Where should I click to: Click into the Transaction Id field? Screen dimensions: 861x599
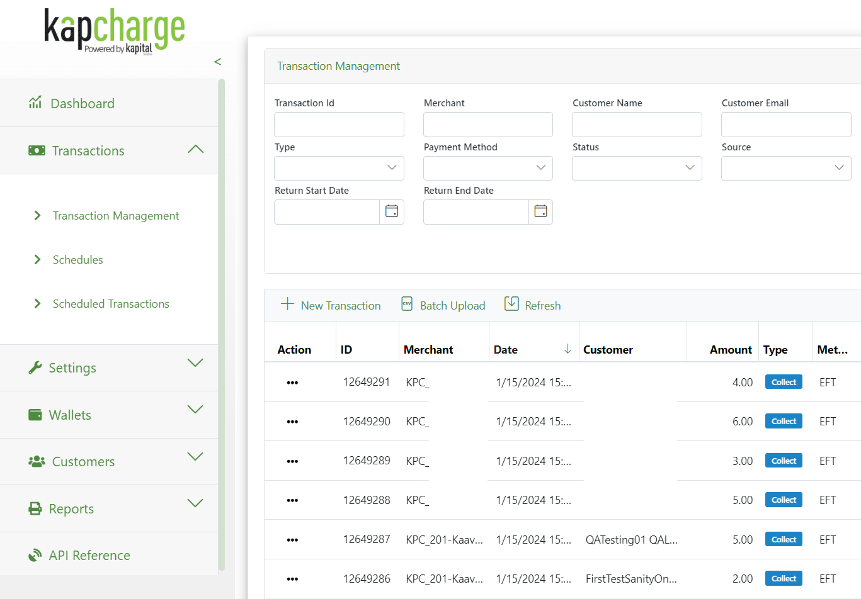click(339, 125)
